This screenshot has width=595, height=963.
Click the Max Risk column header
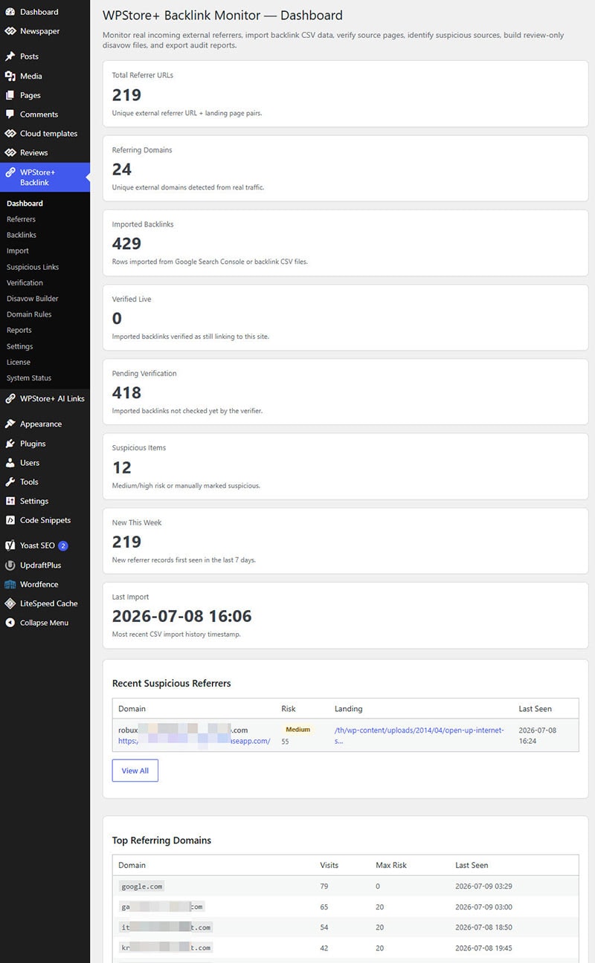(391, 865)
